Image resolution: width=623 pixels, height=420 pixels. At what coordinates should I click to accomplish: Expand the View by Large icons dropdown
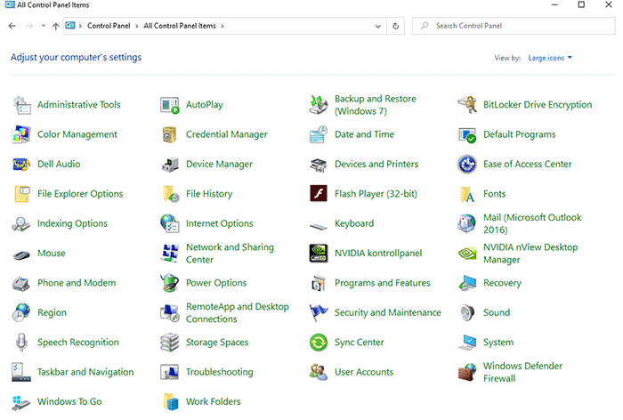click(x=550, y=58)
